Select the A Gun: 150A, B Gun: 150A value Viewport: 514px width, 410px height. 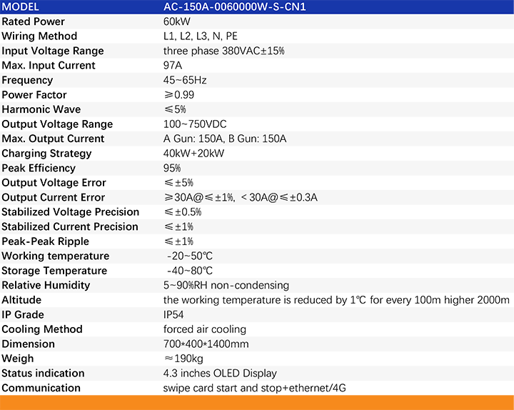click(x=225, y=139)
